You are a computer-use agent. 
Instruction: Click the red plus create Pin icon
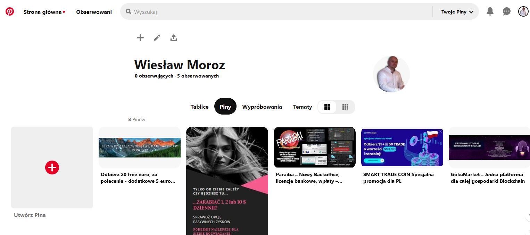(52, 168)
